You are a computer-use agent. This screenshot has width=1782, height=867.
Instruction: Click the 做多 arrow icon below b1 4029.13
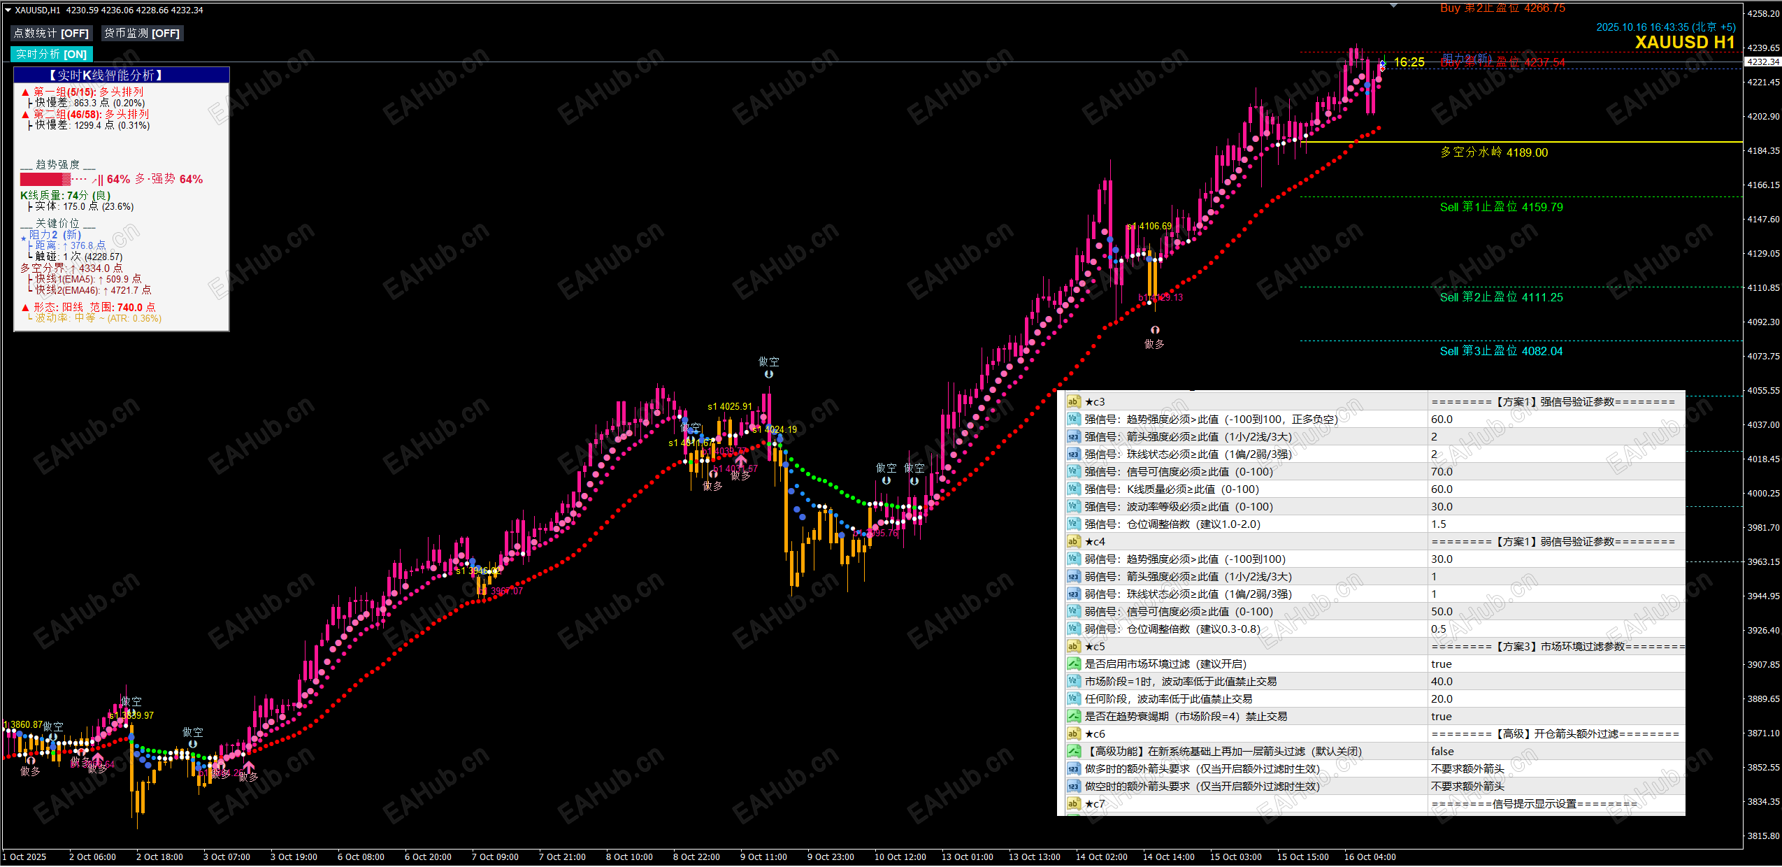point(1155,330)
